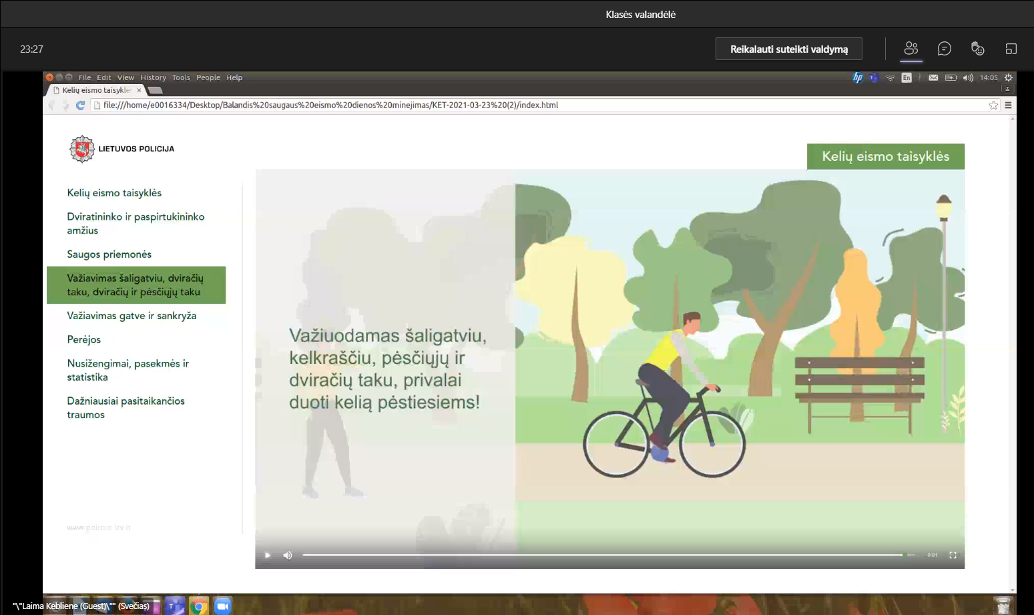
Task: Open the Tools menu
Action: pos(181,77)
